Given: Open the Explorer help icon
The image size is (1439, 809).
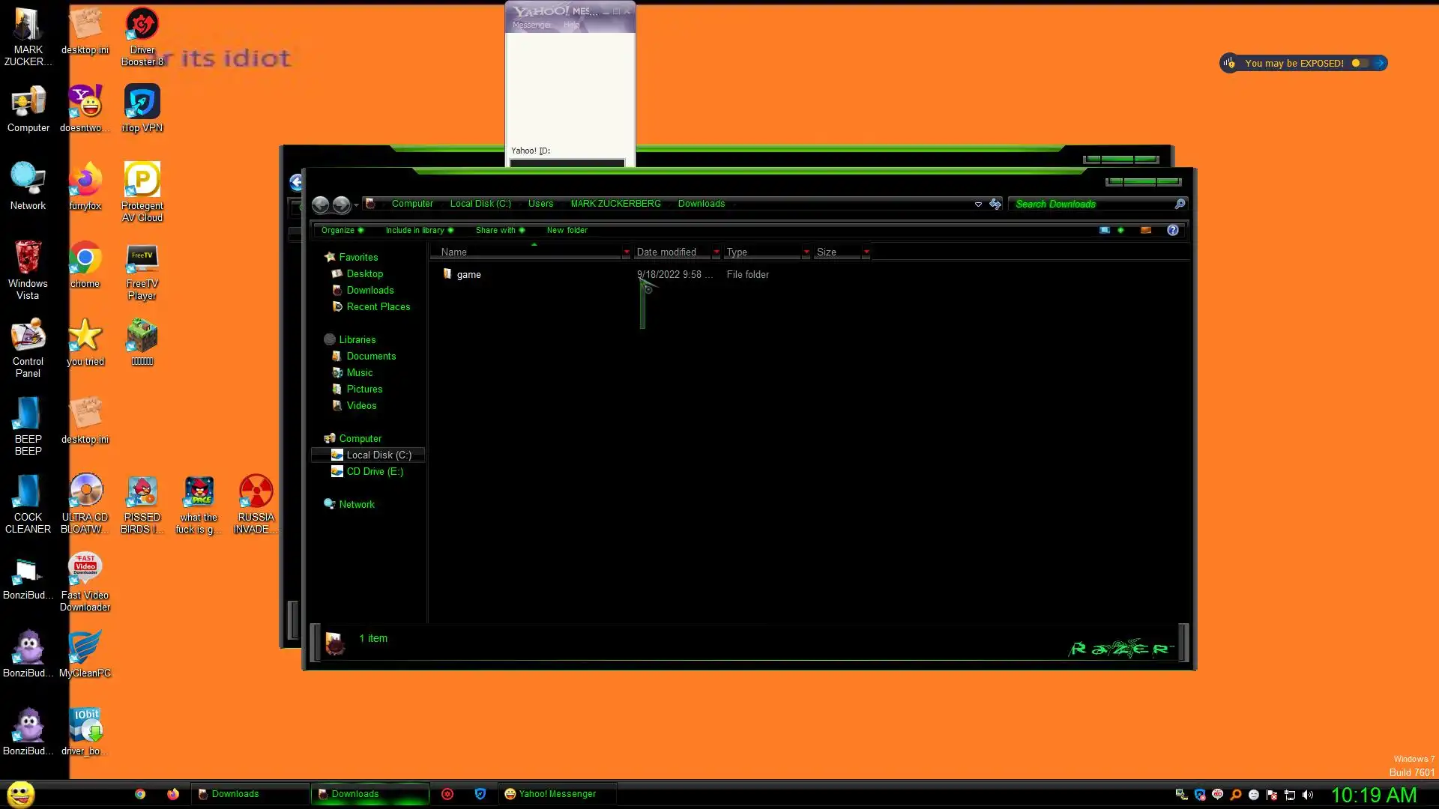Looking at the screenshot, I should pyautogui.click(x=1173, y=230).
